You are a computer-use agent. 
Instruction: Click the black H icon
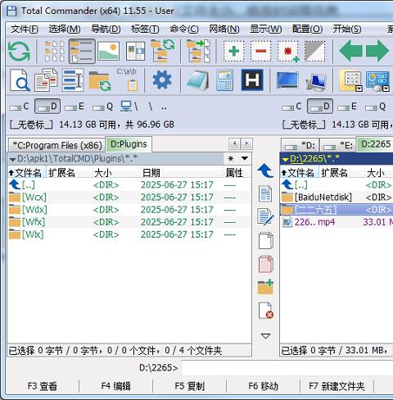coord(252,80)
